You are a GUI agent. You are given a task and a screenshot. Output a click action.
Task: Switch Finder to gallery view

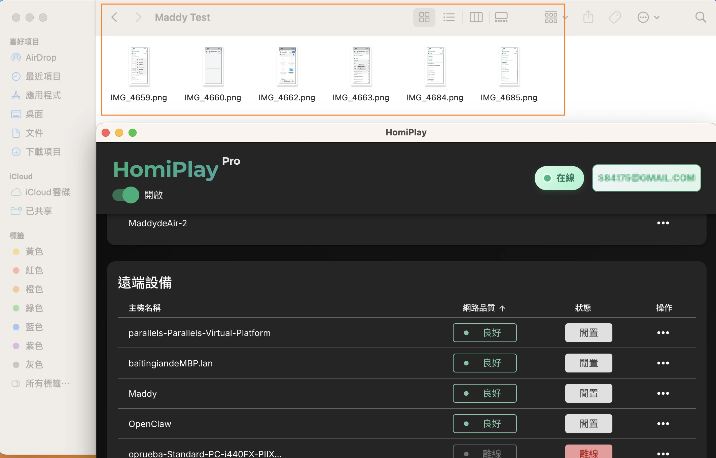pos(501,17)
